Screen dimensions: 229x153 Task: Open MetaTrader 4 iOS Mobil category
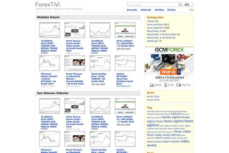pos(159,38)
